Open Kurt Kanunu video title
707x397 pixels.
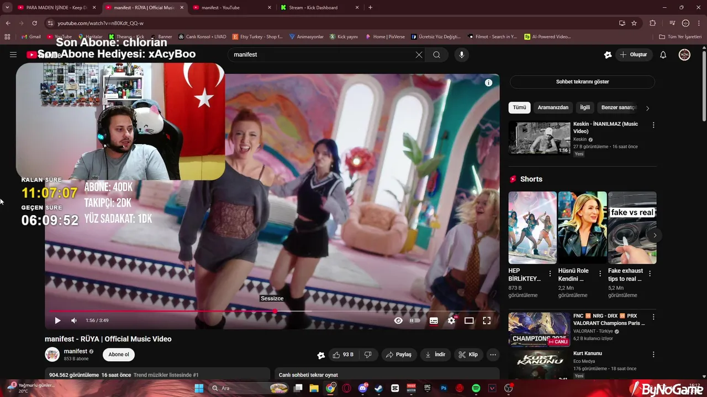[588, 353]
